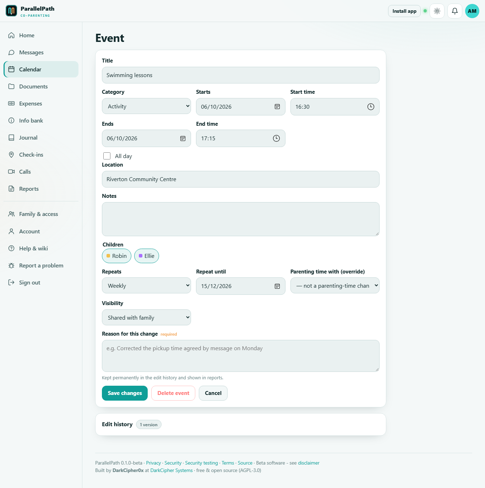Click the Location input field
The width and height of the screenshot is (485, 488).
pyautogui.click(x=241, y=179)
